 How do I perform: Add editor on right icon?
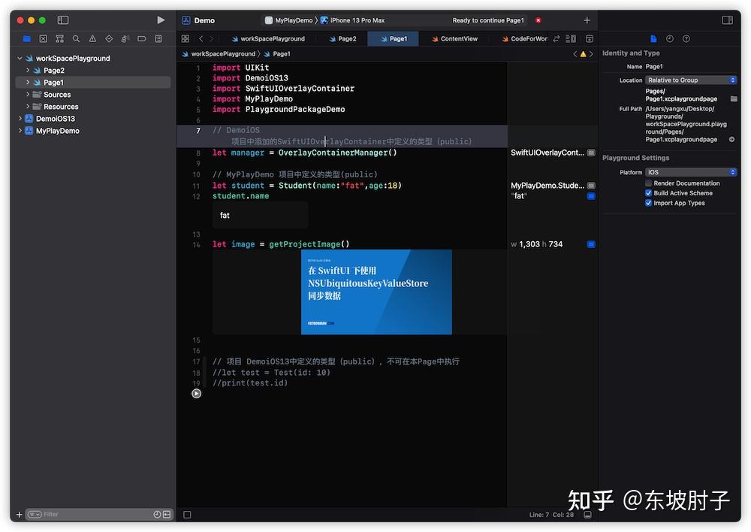click(x=590, y=39)
